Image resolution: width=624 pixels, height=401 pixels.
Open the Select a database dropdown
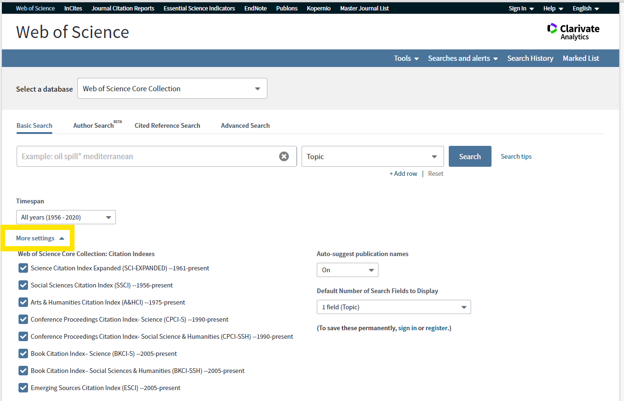(x=172, y=88)
